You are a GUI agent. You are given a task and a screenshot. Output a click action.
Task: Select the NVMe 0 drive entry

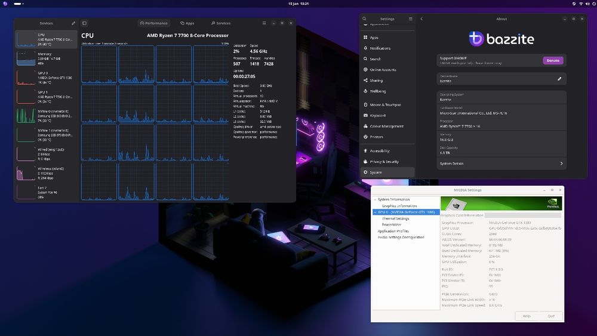click(46, 116)
